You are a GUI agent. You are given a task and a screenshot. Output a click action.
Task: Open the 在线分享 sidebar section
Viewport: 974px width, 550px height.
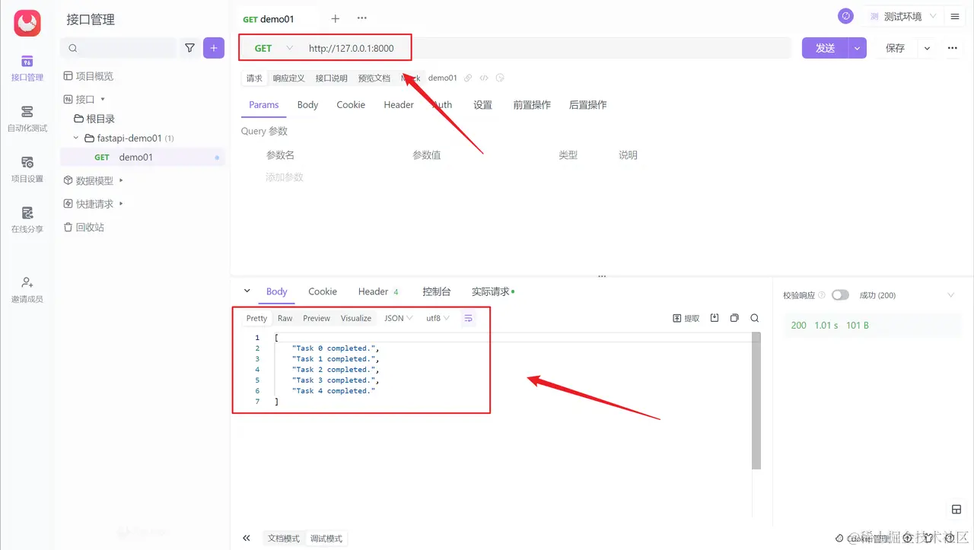click(x=27, y=220)
